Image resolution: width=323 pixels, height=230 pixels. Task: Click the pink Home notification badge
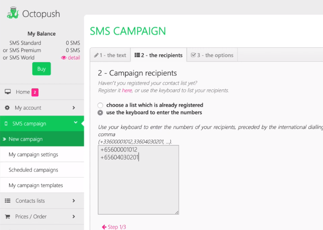point(35,92)
